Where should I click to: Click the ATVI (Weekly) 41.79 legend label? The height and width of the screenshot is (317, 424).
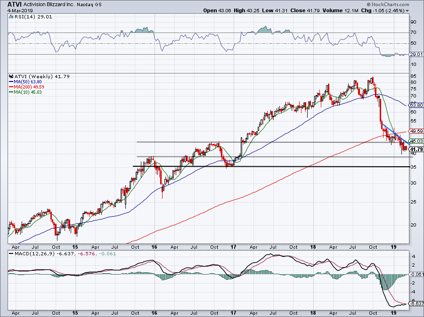[x=41, y=76]
